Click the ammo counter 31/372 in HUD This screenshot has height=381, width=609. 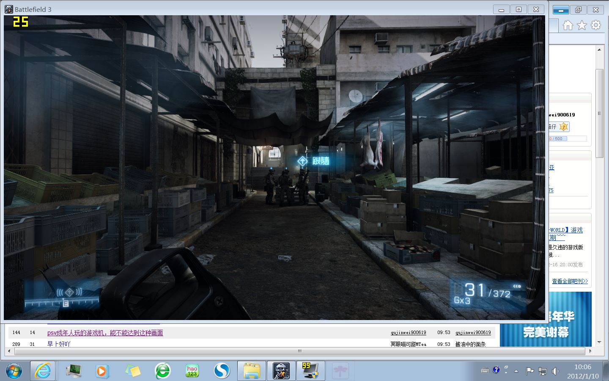coord(487,290)
